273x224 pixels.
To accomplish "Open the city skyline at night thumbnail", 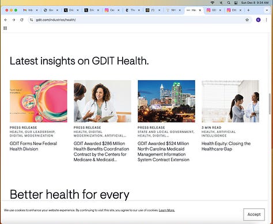I will coord(166,101).
